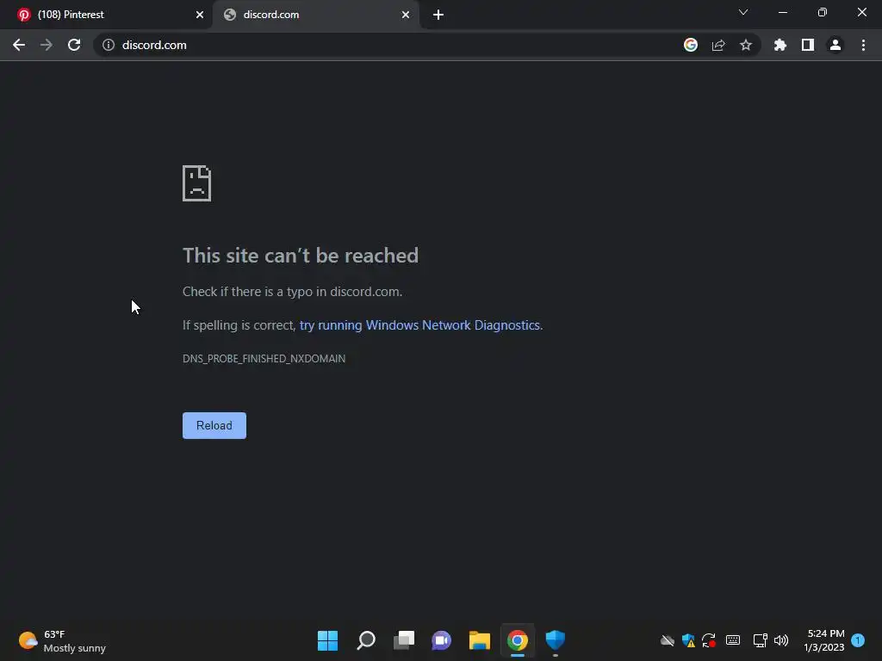Close the Pinterest tab

(x=200, y=15)
